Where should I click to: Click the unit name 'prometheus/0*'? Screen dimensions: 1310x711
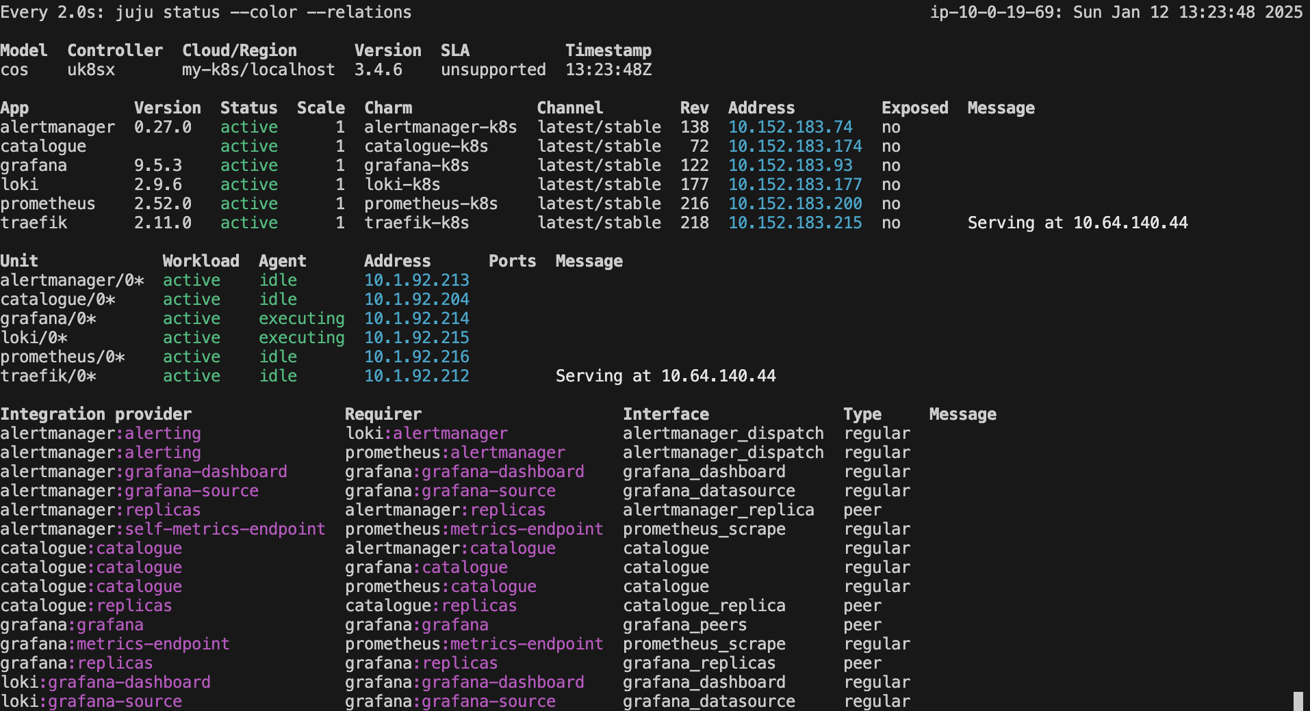click(x=62, y=357)
